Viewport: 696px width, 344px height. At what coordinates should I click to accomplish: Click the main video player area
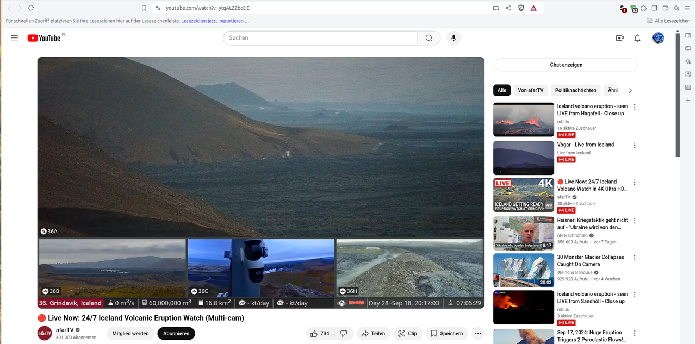click(261, 182)
